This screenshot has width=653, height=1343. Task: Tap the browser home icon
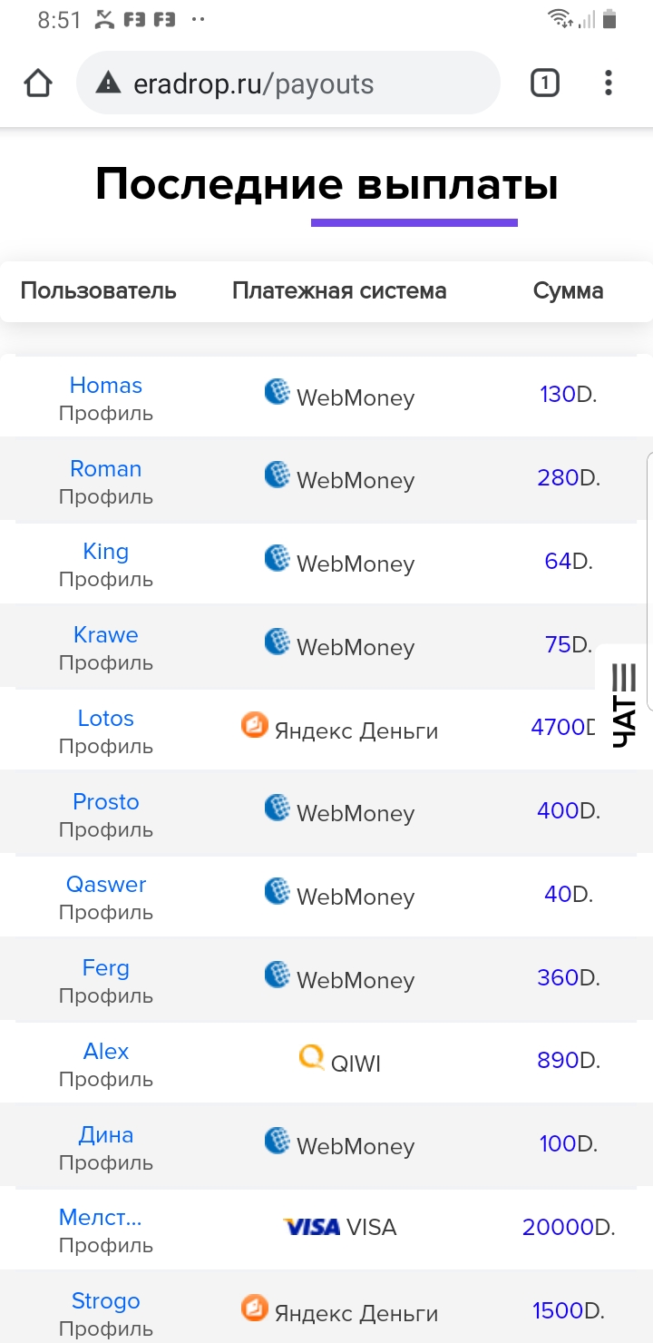pos(38,83)
